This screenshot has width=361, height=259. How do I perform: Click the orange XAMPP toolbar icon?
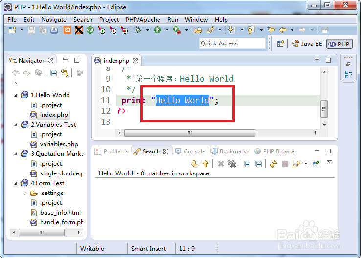68,30
